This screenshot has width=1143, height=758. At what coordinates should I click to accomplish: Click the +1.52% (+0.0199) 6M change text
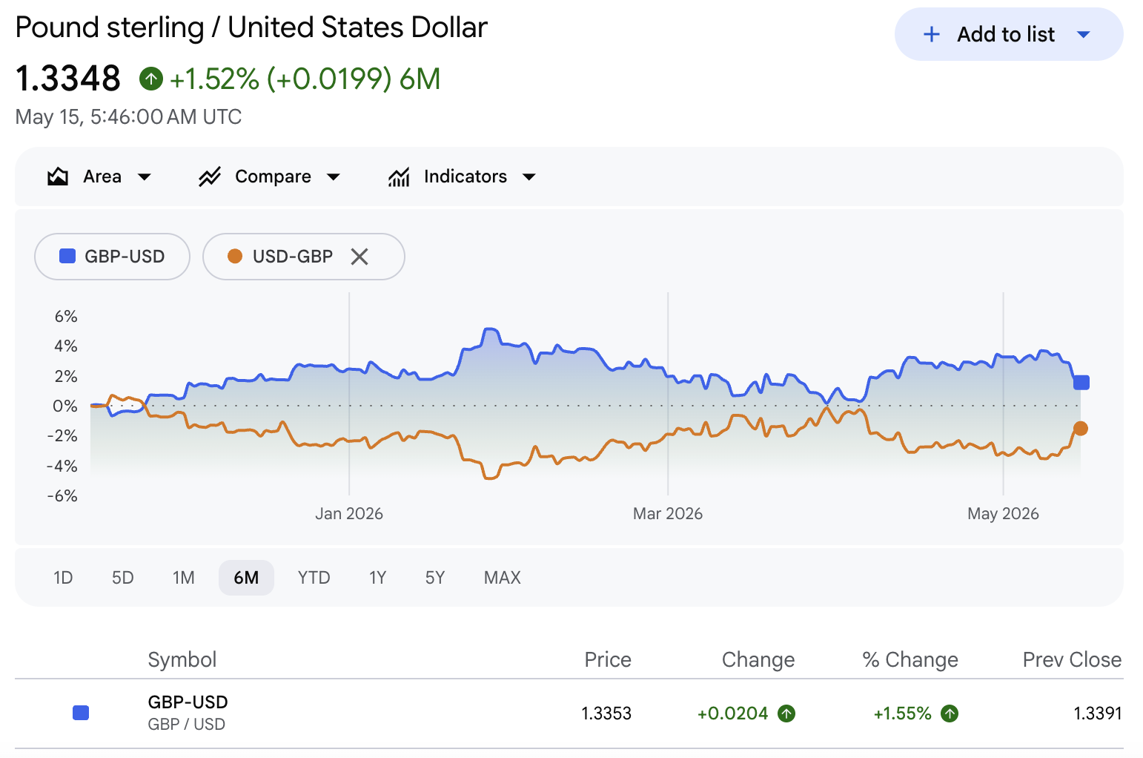305,79
